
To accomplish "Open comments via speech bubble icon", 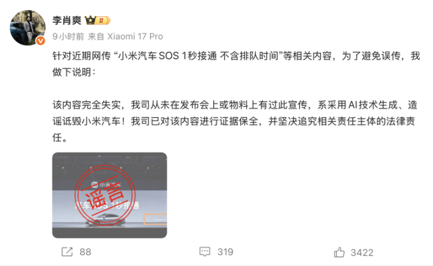I will click(x=205, y=252).
